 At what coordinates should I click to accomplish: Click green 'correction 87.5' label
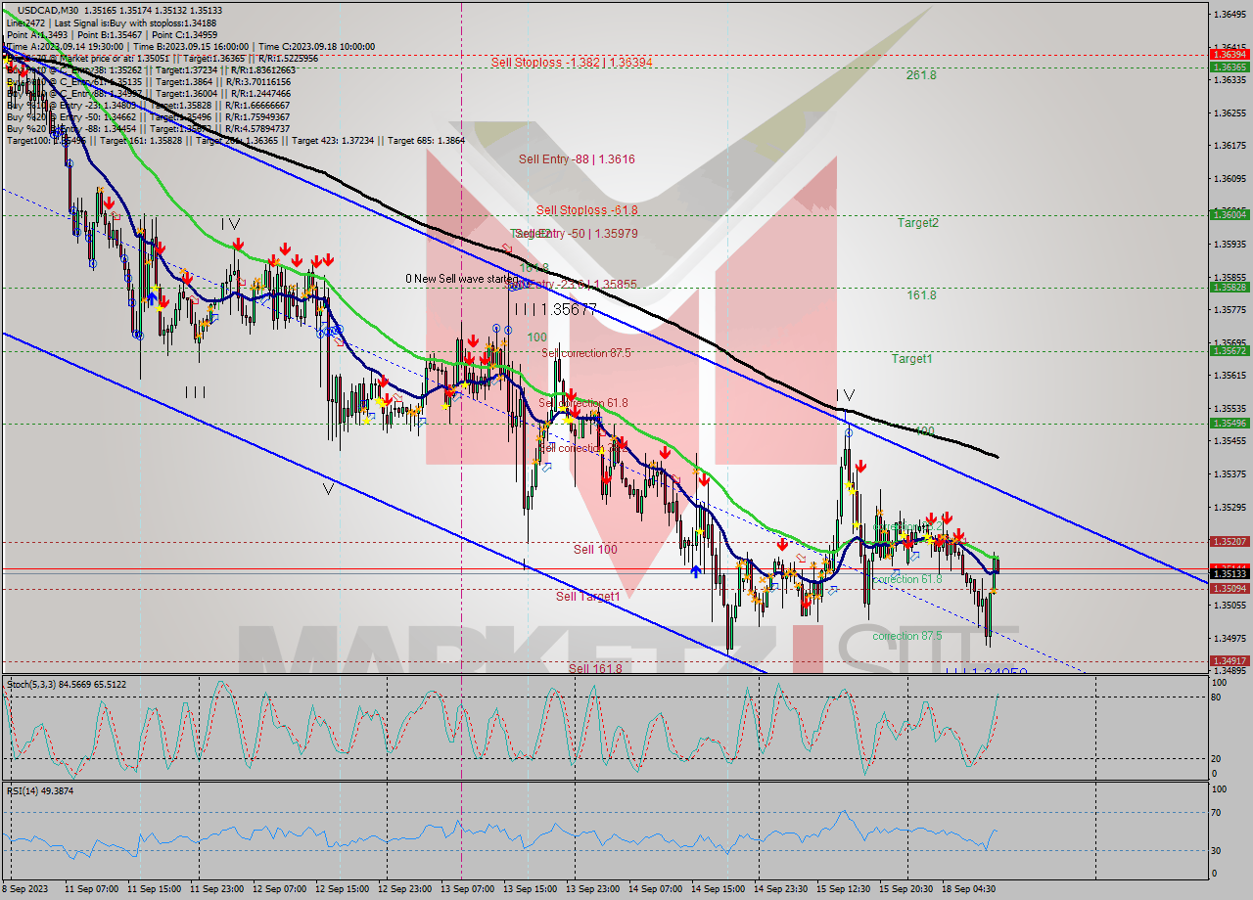(x=907, y=636)
